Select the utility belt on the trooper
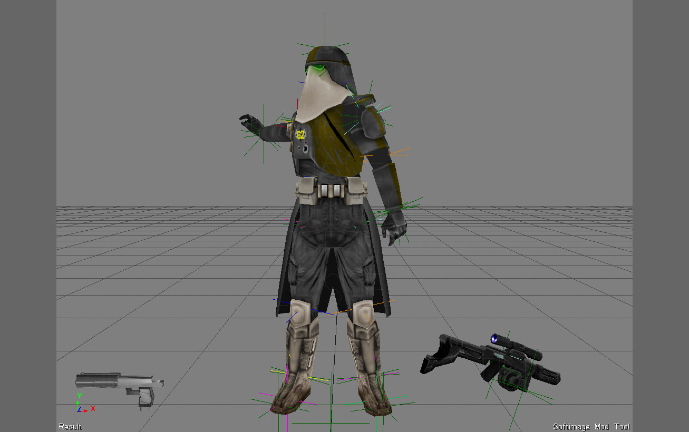The image size is (689, 432). [332, 190]
